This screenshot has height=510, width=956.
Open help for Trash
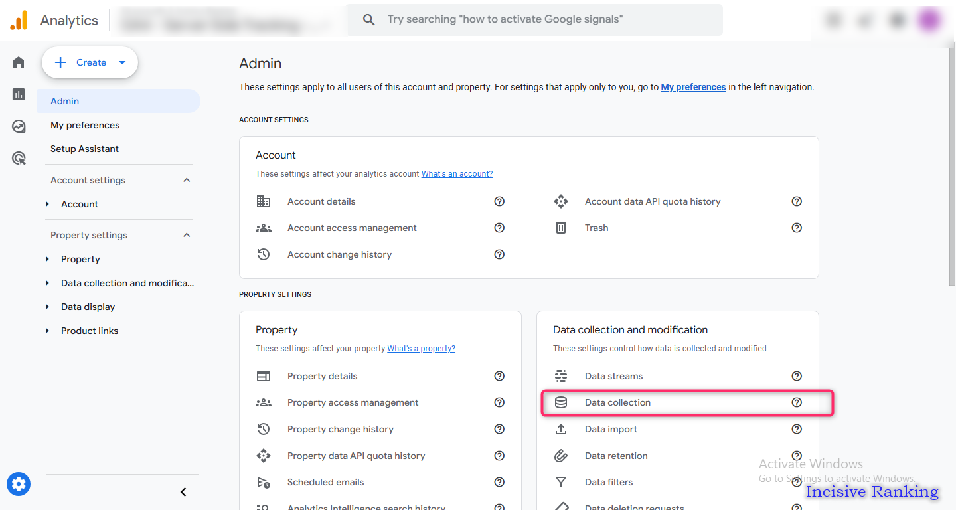pyautogui.click(x=797, y=228)
